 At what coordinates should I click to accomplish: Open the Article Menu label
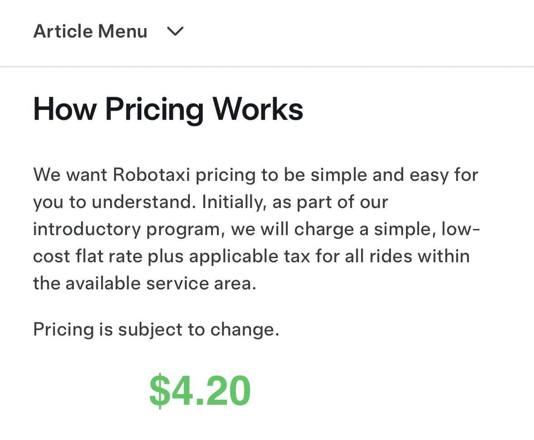click(90, 31)
